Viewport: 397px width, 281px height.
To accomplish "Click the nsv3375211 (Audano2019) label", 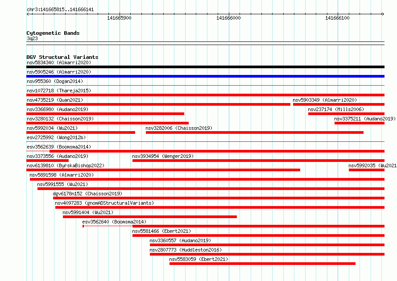I will click(x=365, y=119).
